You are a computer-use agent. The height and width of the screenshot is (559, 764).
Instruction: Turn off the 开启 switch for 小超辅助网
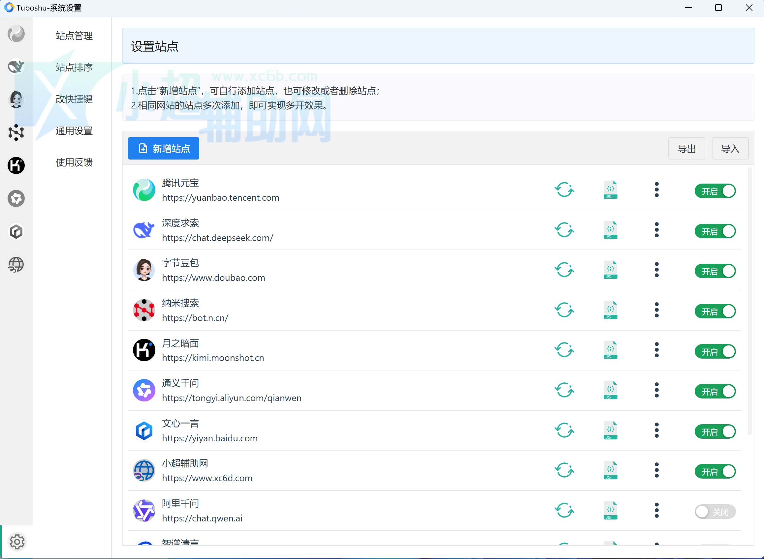tap(715, 471)
